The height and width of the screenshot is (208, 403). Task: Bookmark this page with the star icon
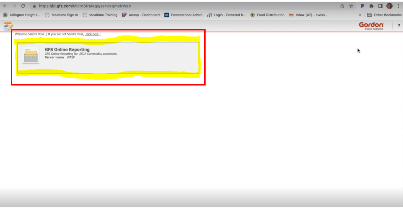coord(351,6)
